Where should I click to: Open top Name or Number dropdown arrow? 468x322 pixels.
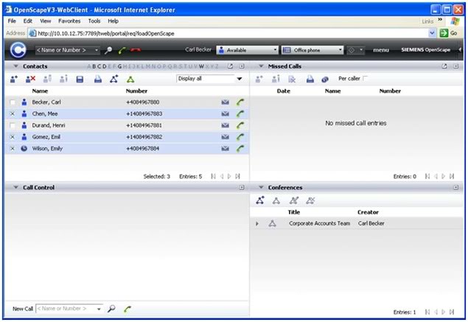pos(97,50)
